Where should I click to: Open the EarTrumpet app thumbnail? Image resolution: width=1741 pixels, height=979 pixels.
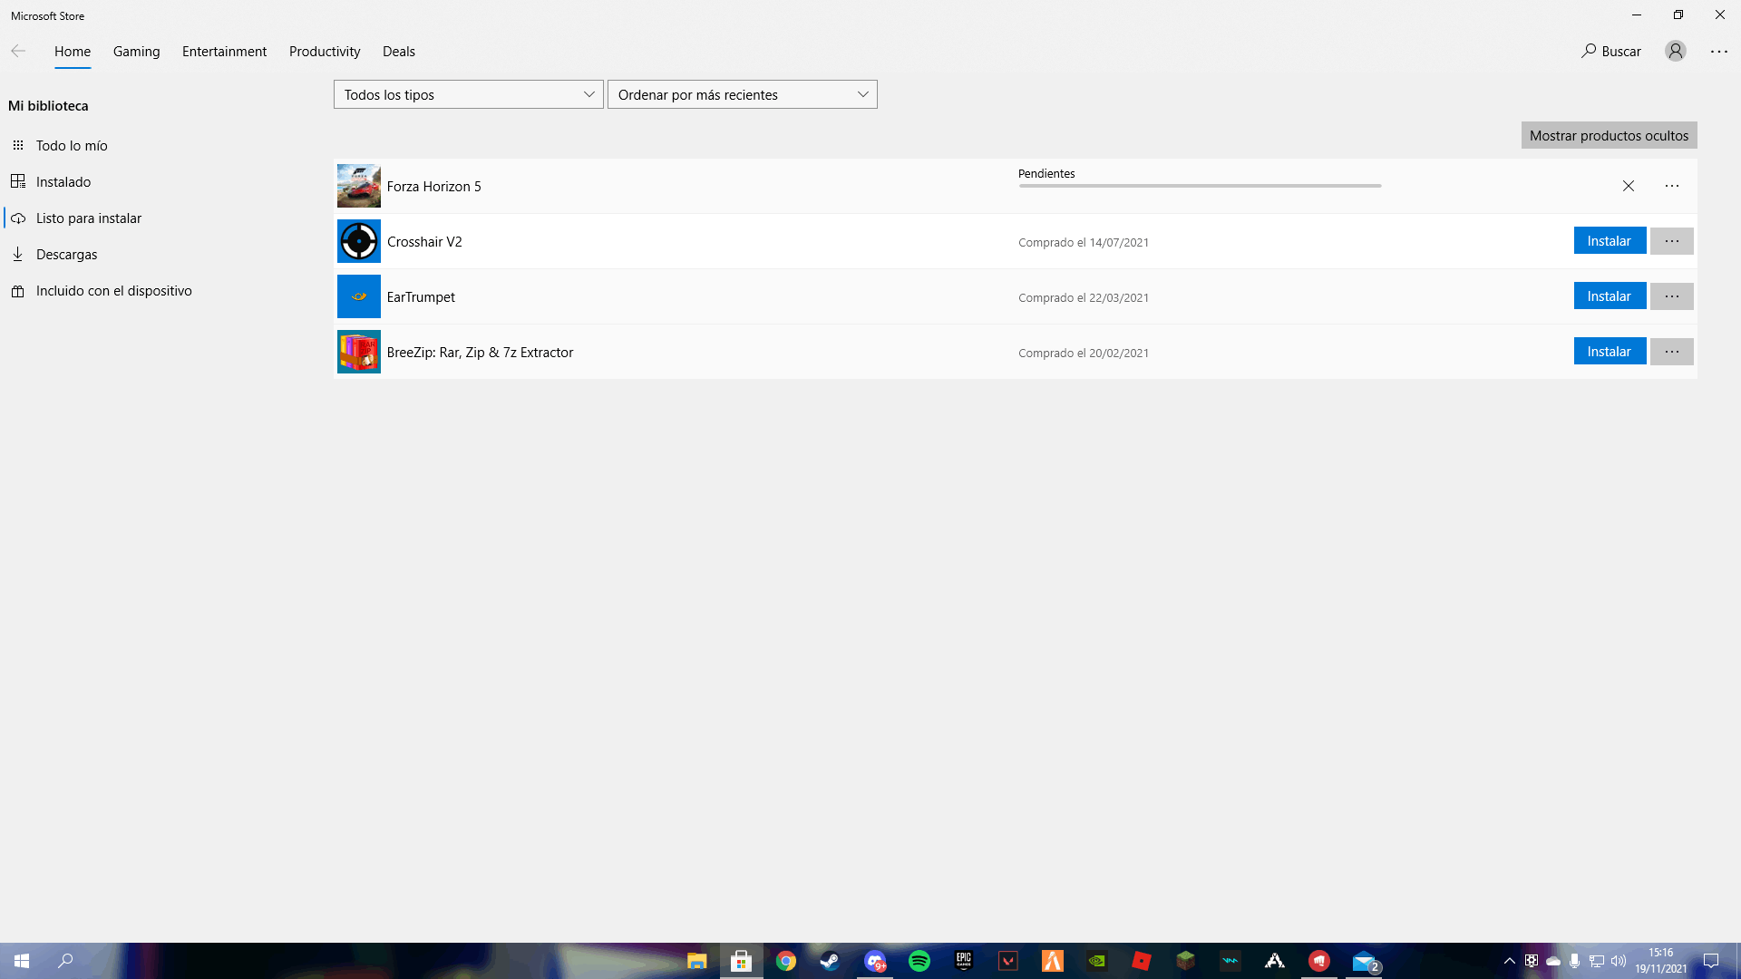(358, 296)
